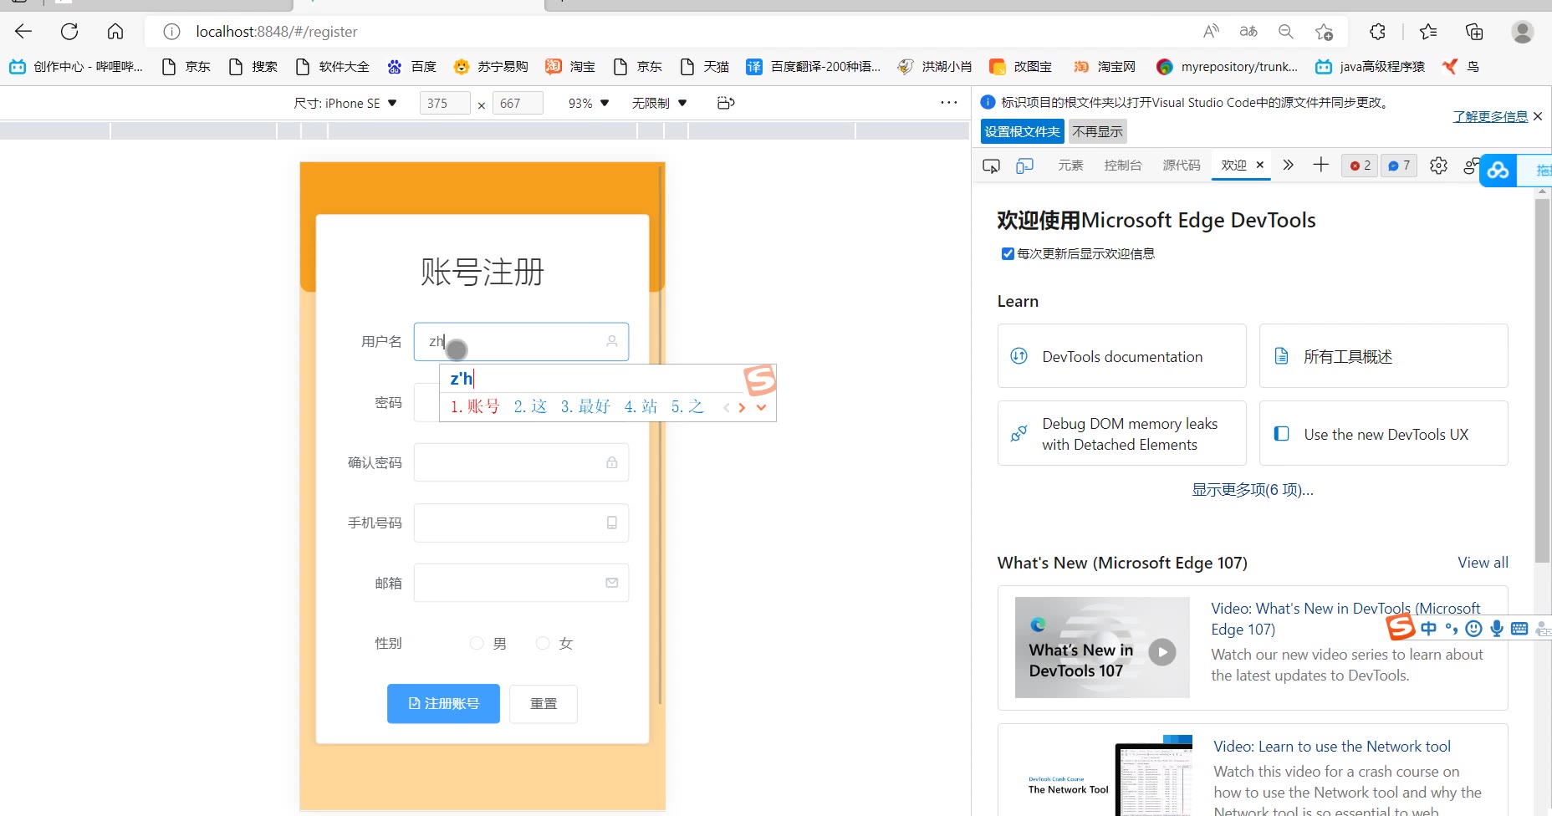Toggle Sogou Chinese input mode 中
1552x816 pixels.
pos(1428,628)
